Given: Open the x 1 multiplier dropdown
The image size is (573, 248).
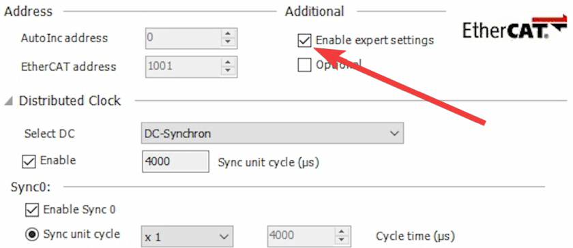Looking at the screenshot, I should click(x=187, y=236).
